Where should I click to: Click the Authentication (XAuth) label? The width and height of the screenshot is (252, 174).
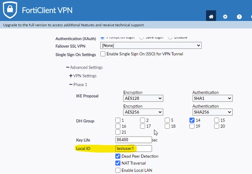coord(76,39)
